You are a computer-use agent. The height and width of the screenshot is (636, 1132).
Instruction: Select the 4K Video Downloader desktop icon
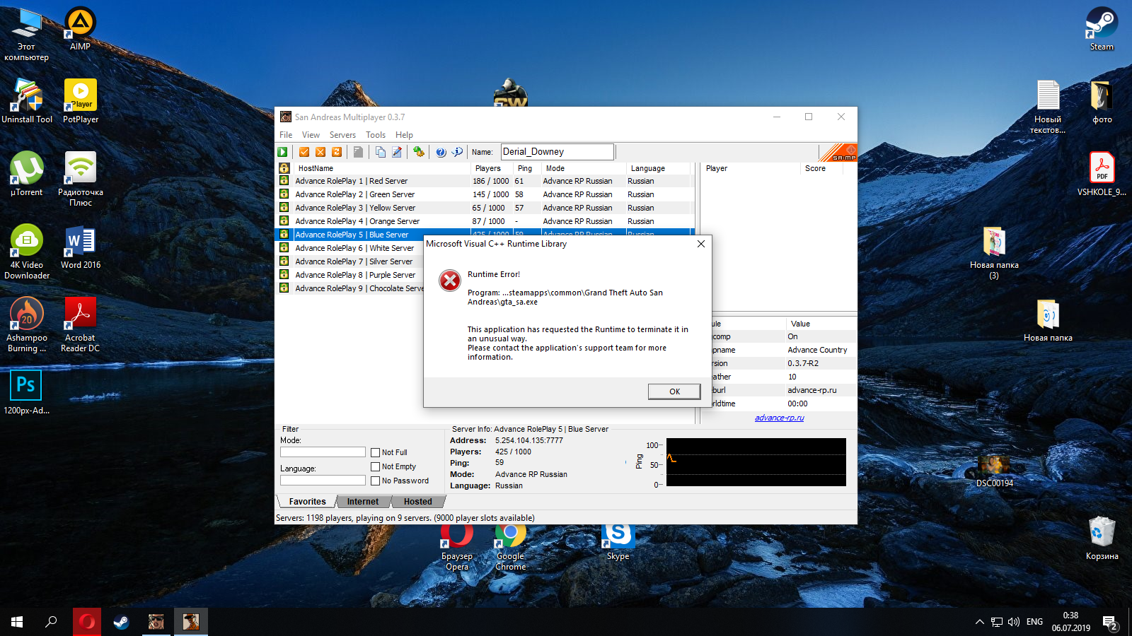27,252
